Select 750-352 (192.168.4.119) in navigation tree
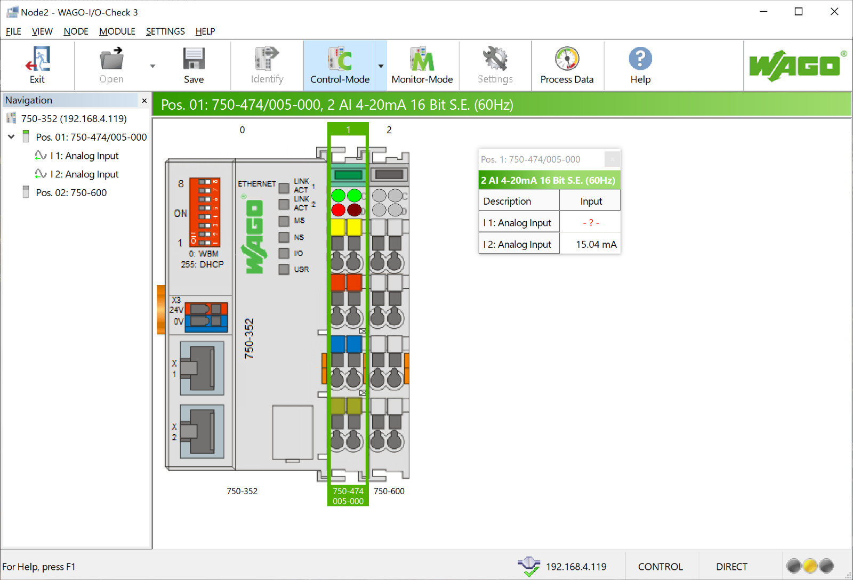Image resolution: width=853 pixels, height=580 pixels. click(74, 118)
